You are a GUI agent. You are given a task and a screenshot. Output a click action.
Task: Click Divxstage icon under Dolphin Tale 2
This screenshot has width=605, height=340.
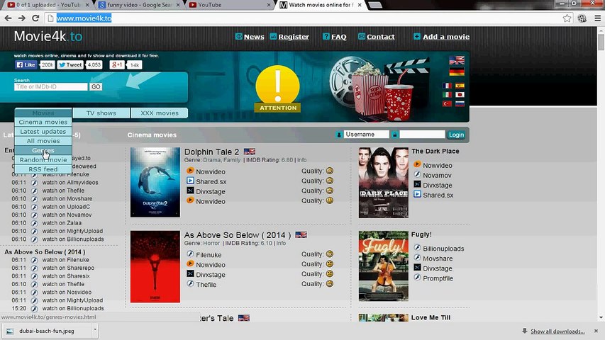tap(190, 191)
